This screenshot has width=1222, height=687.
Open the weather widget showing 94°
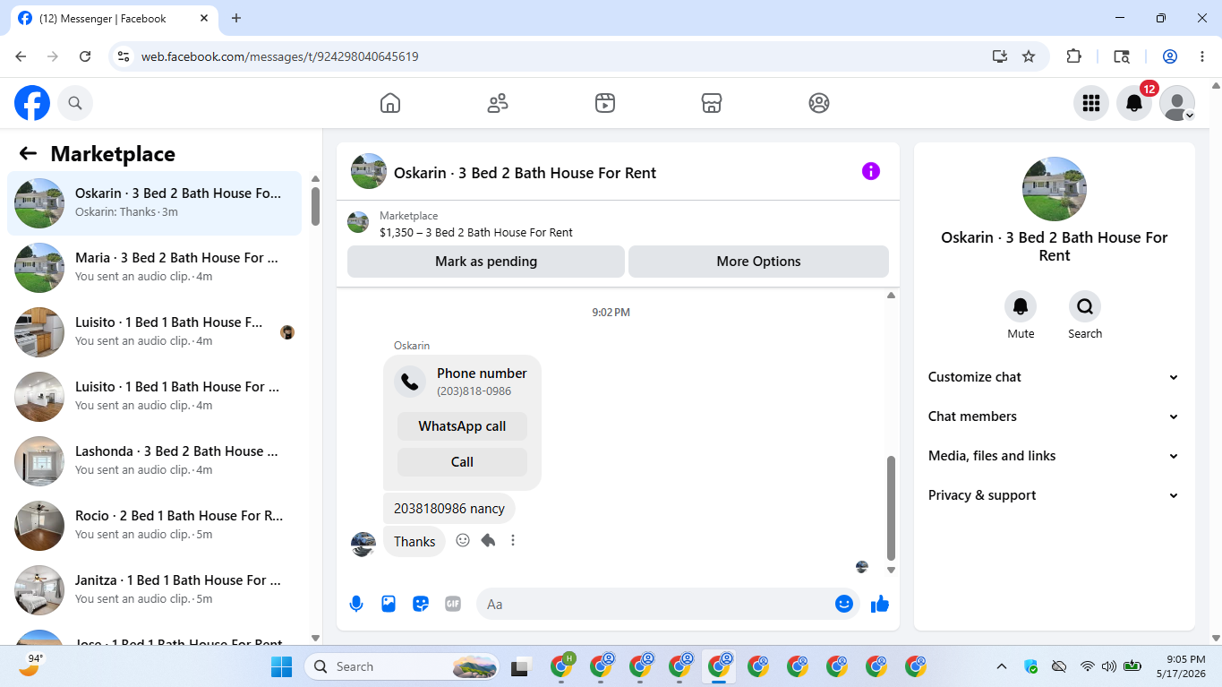coord(30,666)
